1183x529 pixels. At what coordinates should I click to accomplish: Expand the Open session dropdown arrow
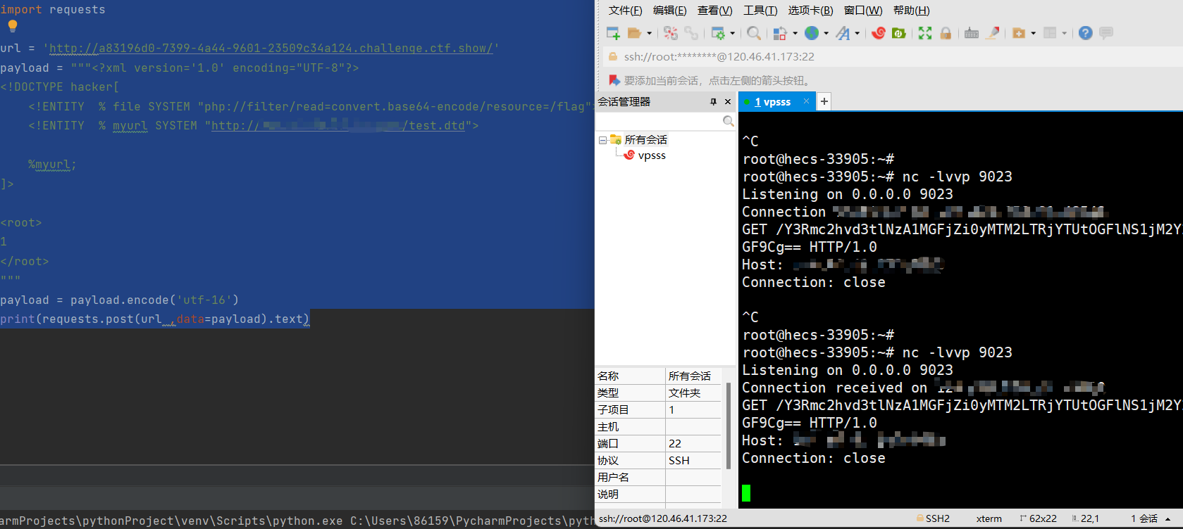649,33
